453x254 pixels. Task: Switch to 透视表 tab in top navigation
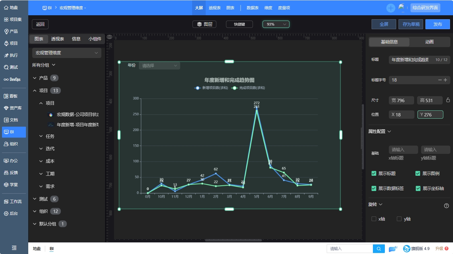(x=215, y=8)
